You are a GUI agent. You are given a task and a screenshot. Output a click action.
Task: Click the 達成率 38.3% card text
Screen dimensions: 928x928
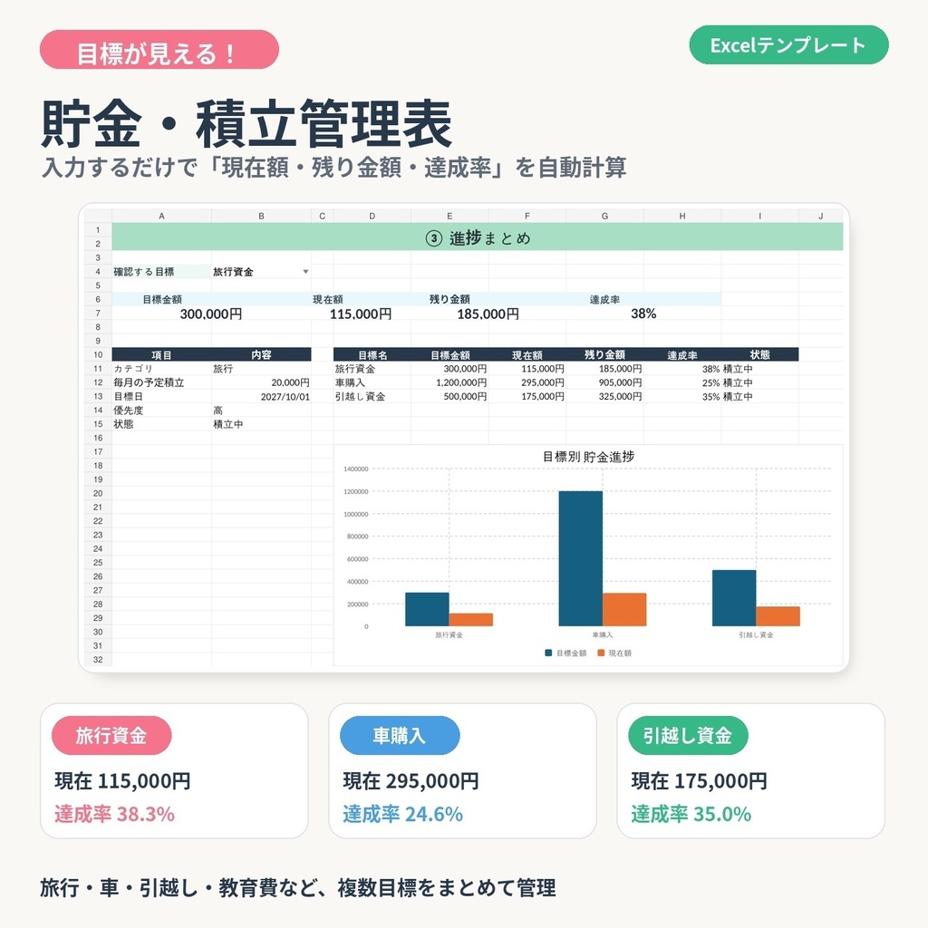[115, 814]
